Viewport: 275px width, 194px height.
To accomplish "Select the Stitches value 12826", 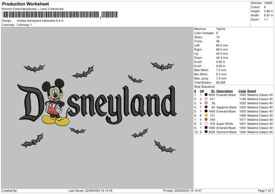I will [x=268, y=3].
